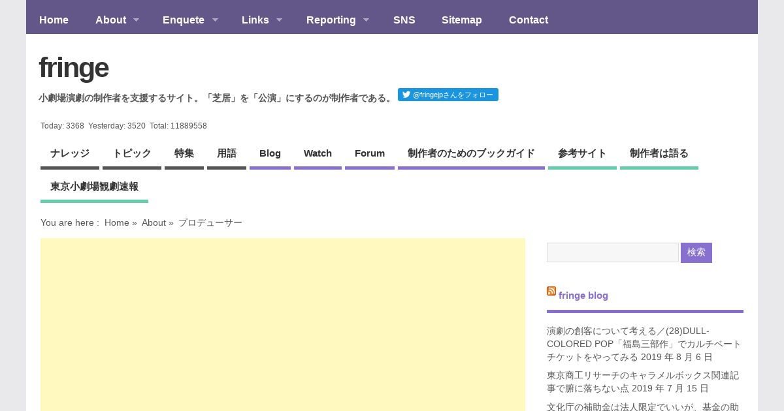
Task: Select the ナレッジ tab
Action: tap(70, 153)
